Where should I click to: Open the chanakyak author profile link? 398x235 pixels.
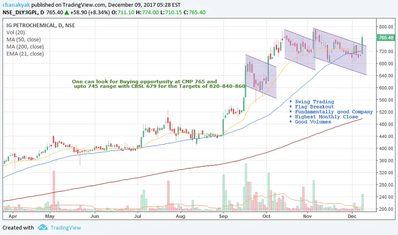click(16, 5)
